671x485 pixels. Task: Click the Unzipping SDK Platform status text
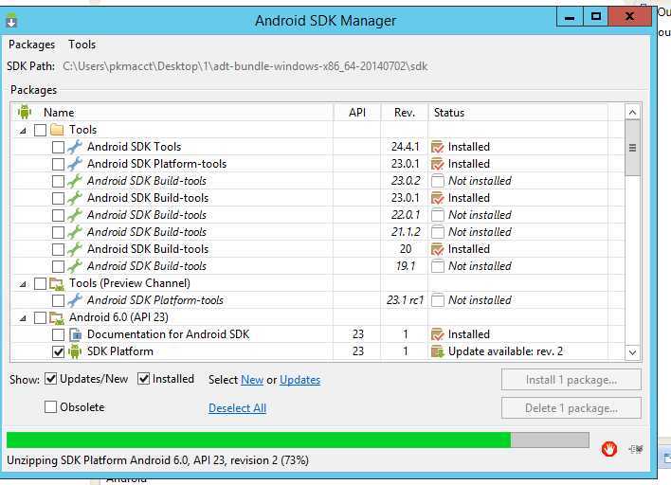157,460
